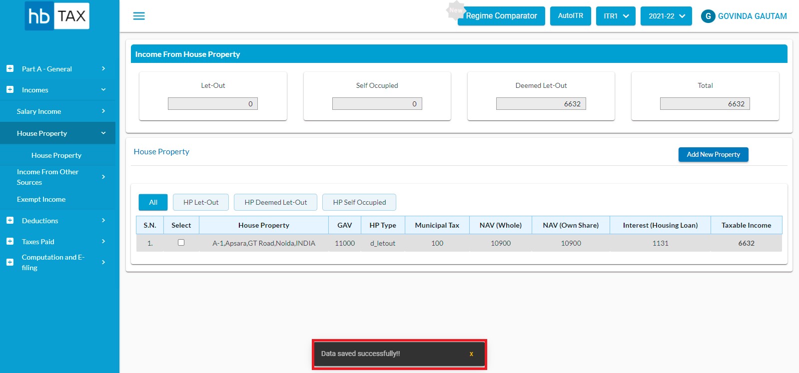Toggle the hamburger sidebar menu icon
The height and width of the screenshot is (373, 799).
tap(139, 16)
